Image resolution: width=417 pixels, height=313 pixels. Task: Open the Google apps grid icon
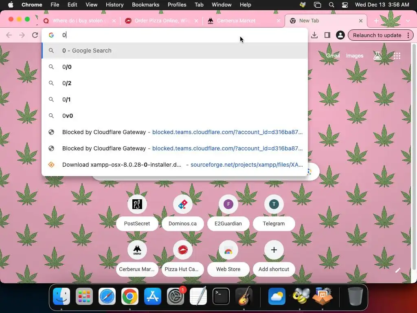pyautogui.click(x=397, y=55)
